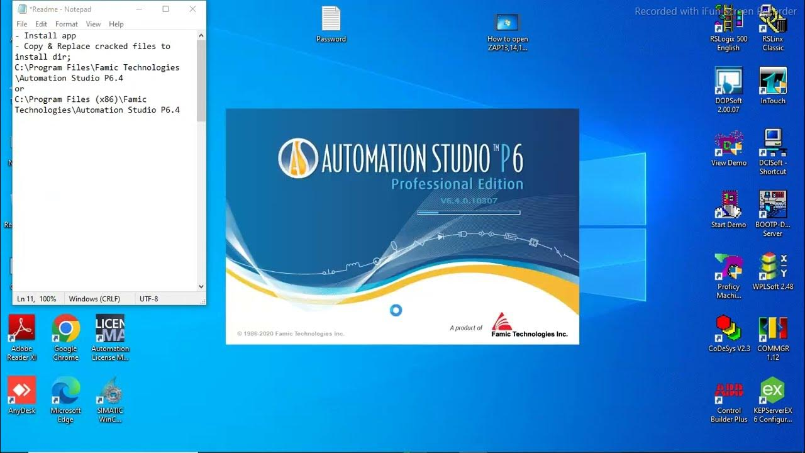This screenshot has height=453, width=805.
Task: Maximize the Readme Notepad window
Action: [x=165, y=9]
